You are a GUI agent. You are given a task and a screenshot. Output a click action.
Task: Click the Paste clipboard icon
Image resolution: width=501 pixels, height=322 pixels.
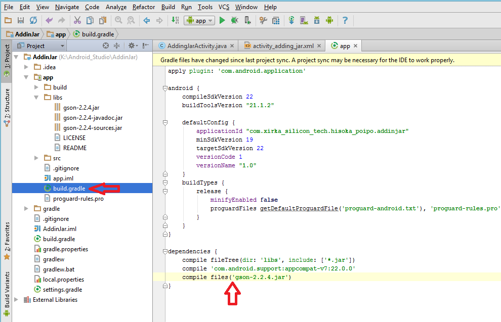point(103,20)
